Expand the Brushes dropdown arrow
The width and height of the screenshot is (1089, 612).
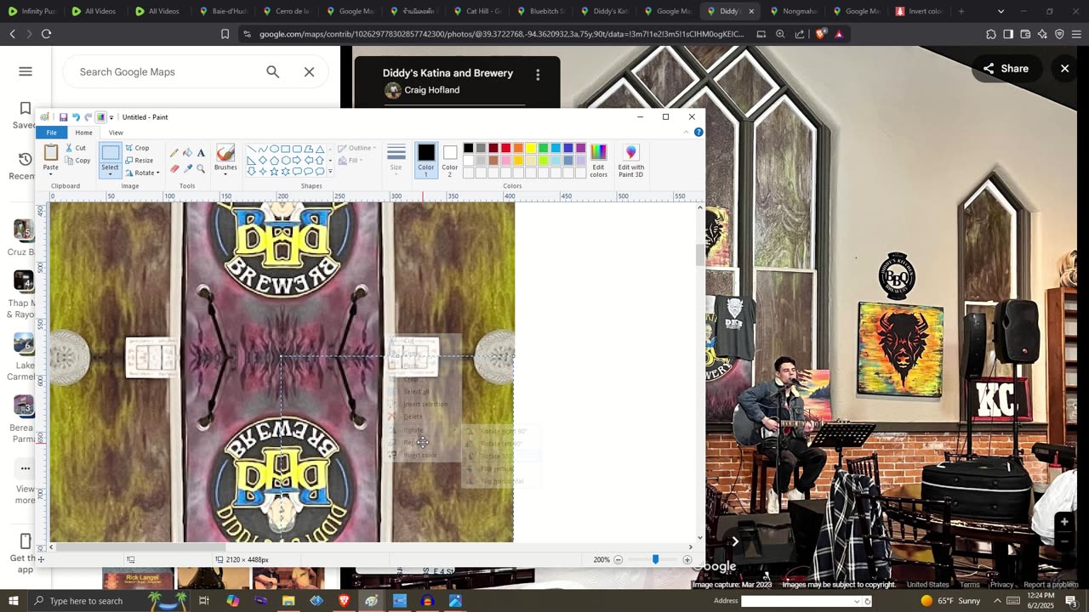click(x=225, y=174)
